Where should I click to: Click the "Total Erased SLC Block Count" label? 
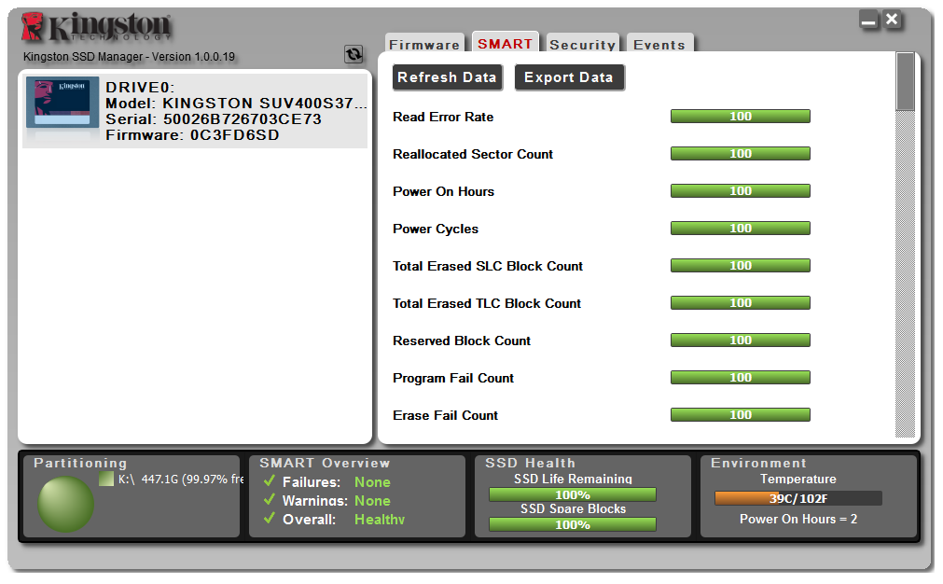coord(488,266)
